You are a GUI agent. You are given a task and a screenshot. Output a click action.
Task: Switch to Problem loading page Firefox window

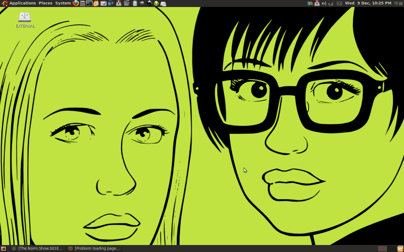(x=95, y=248)
